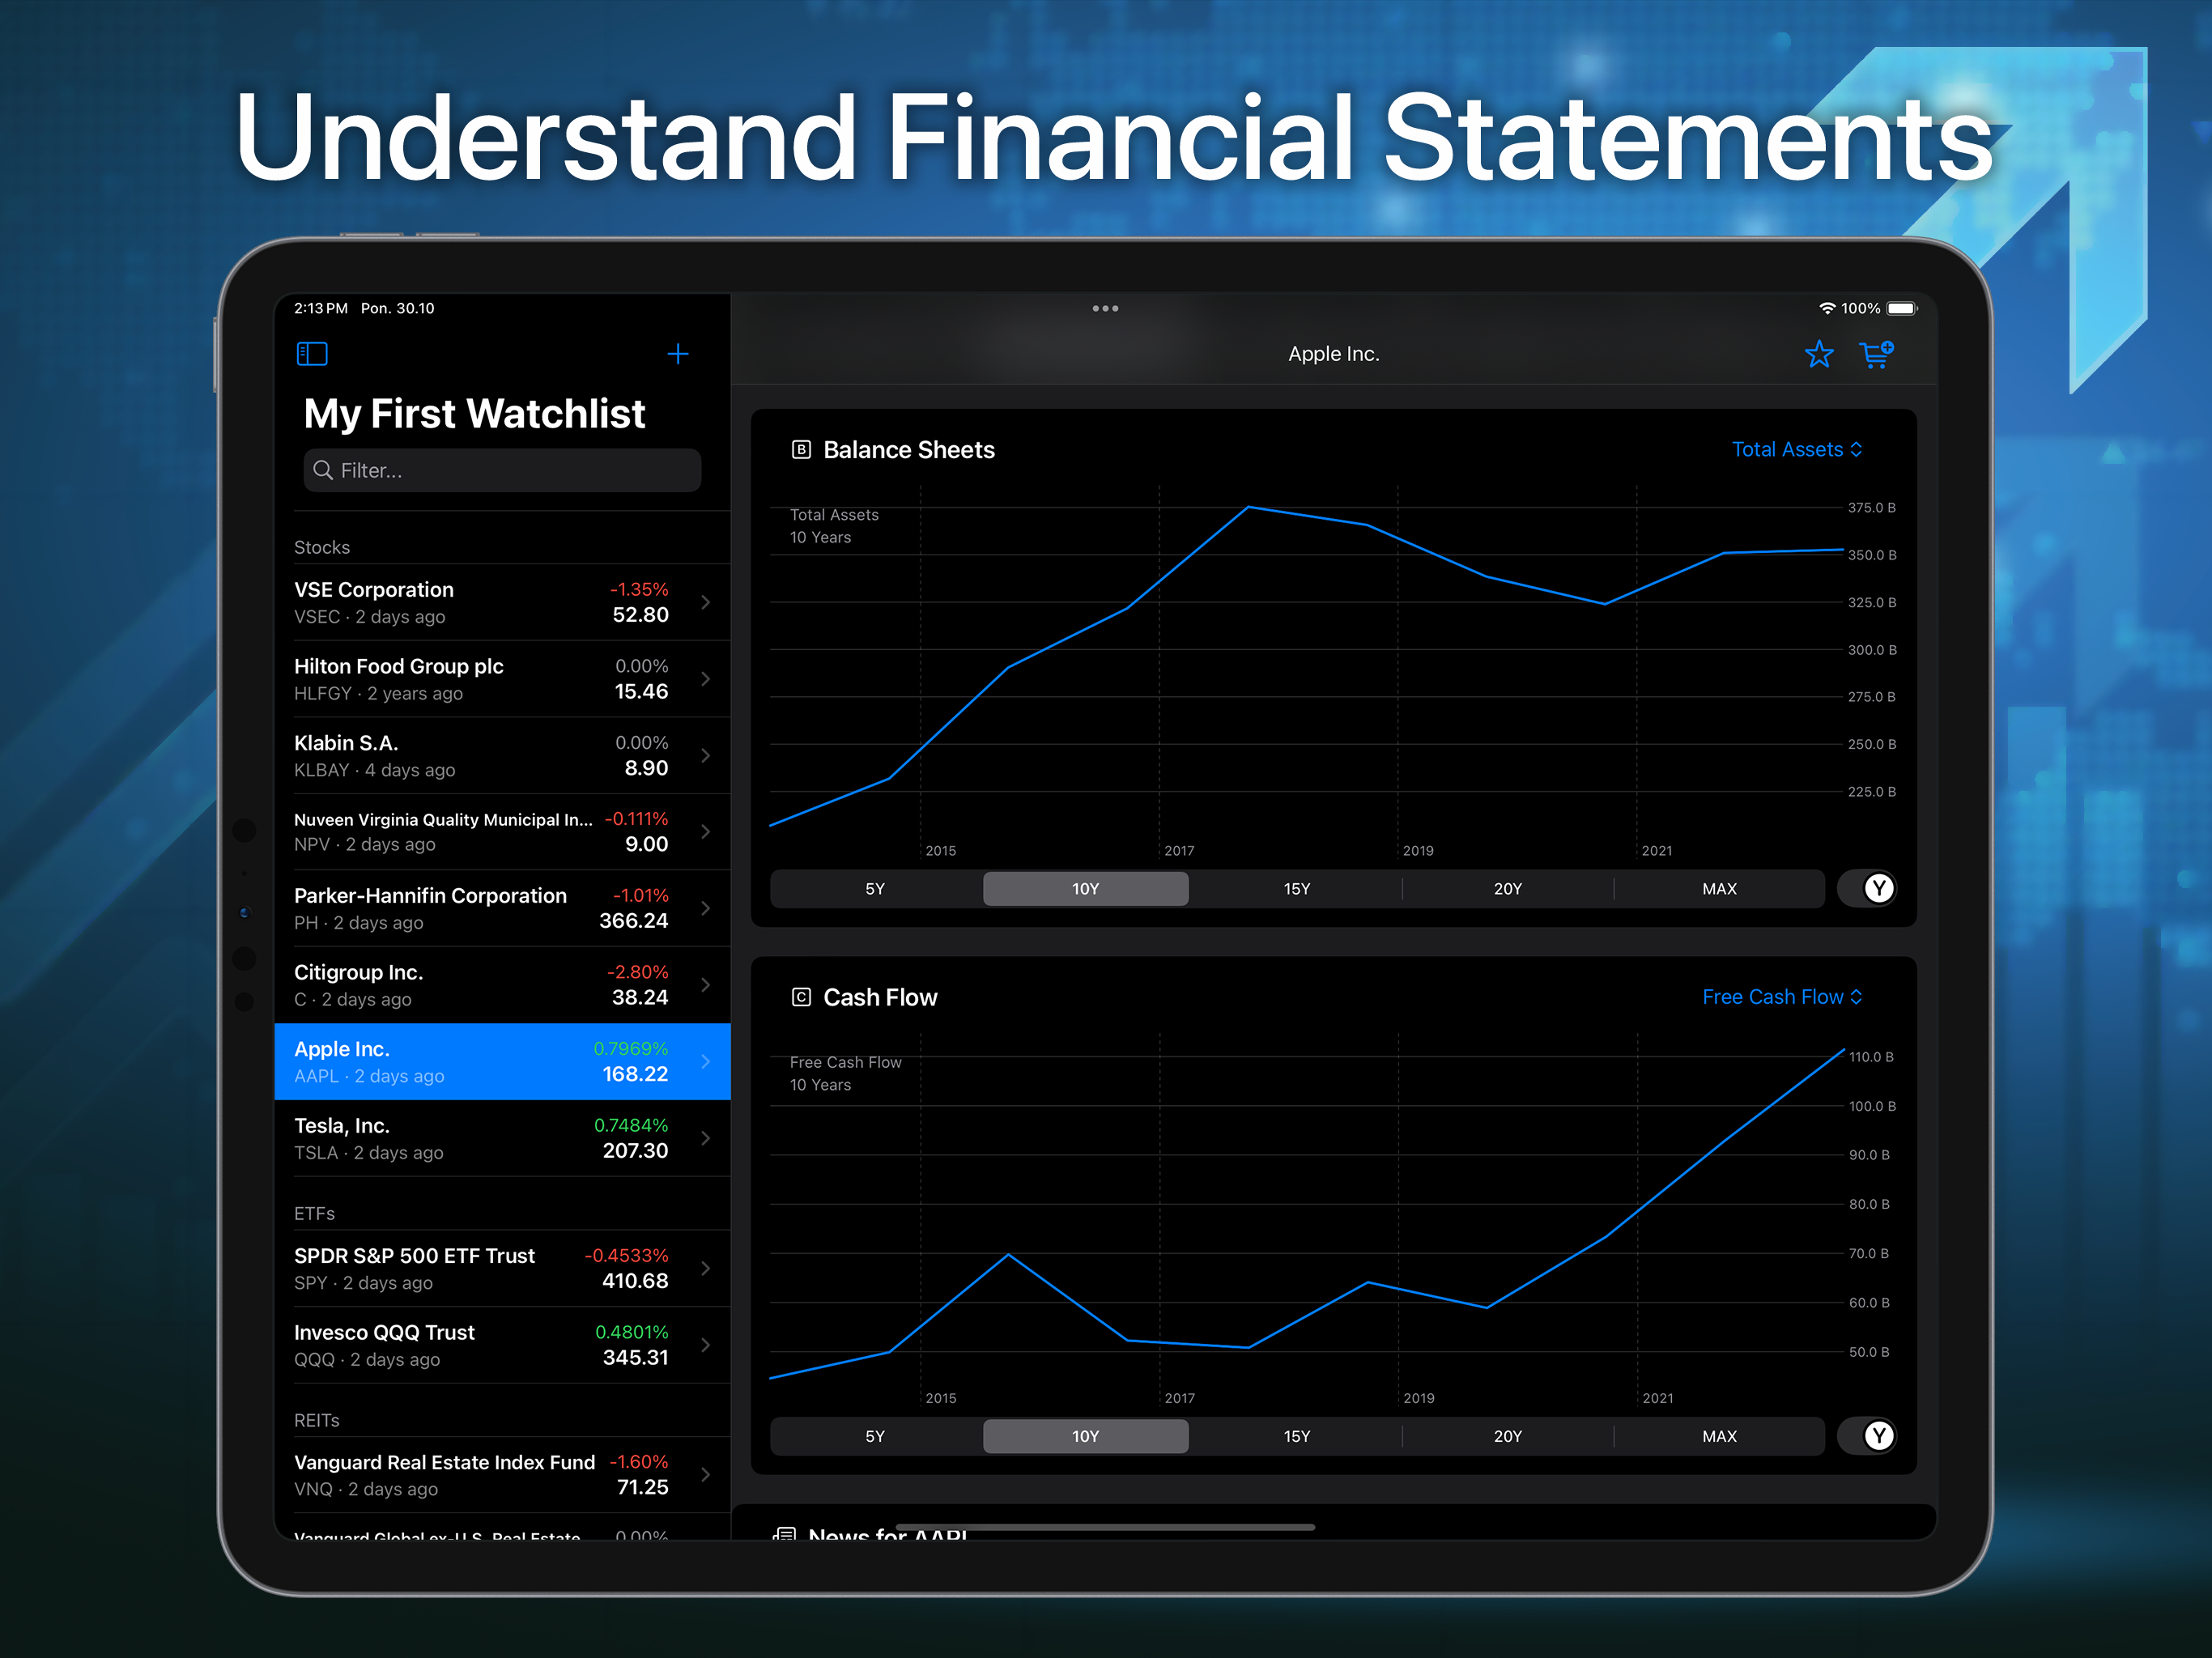This screenshot has width=2212, height=1658.
Task: Select 5Y range on Balance Sheets chart
Action: pyautogui.click(x=875, y=889)
